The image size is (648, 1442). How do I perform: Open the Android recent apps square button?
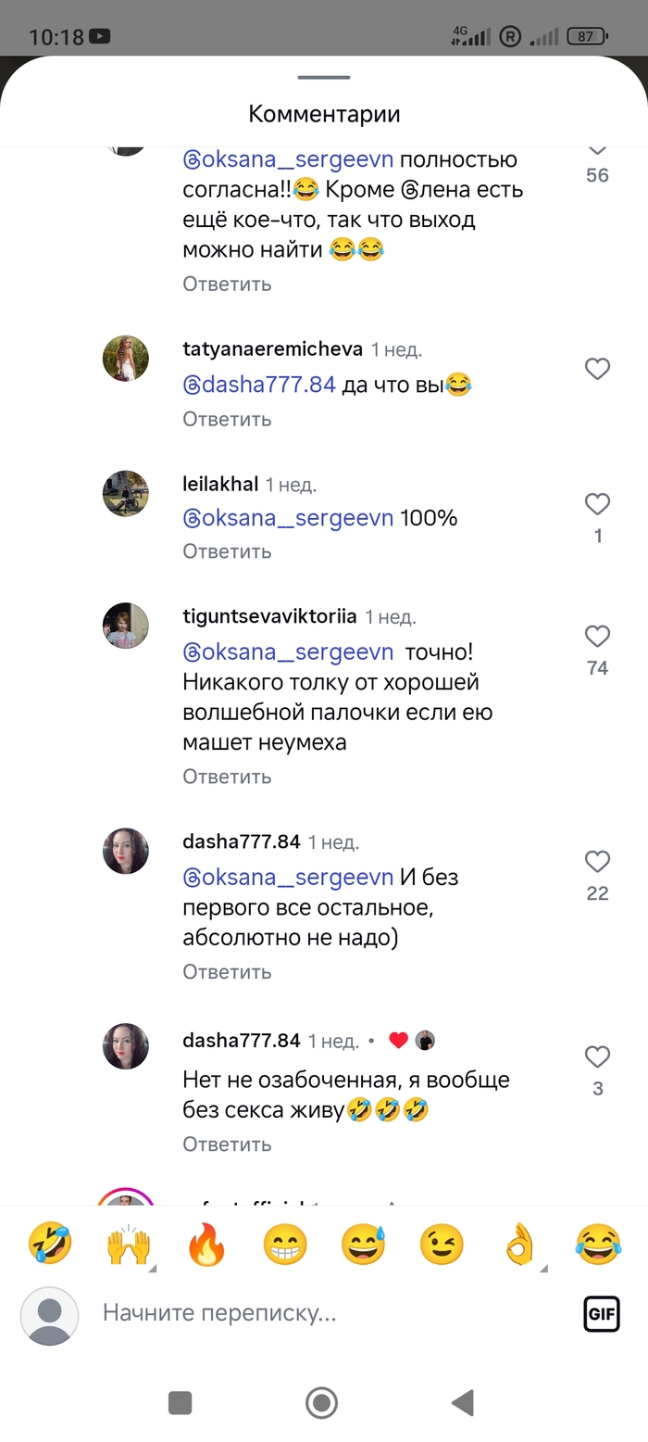[x=181, y=1402]
